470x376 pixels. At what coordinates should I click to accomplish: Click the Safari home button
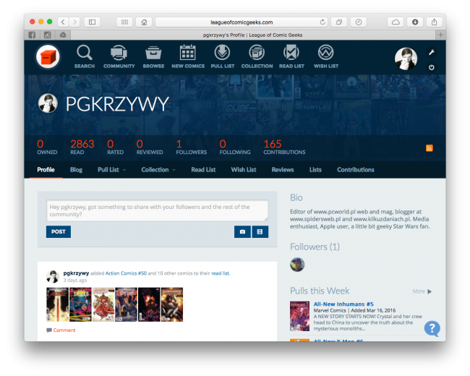point(144,22)
